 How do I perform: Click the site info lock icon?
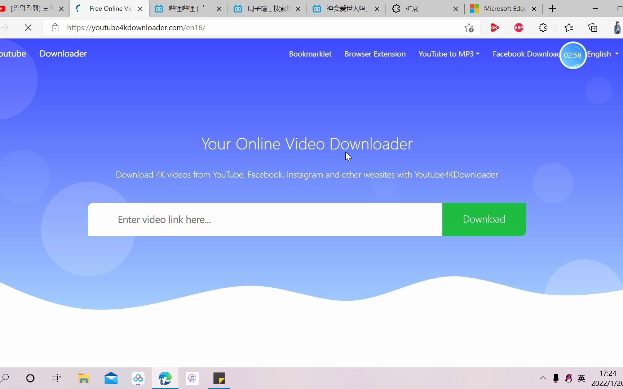point(55,28)
